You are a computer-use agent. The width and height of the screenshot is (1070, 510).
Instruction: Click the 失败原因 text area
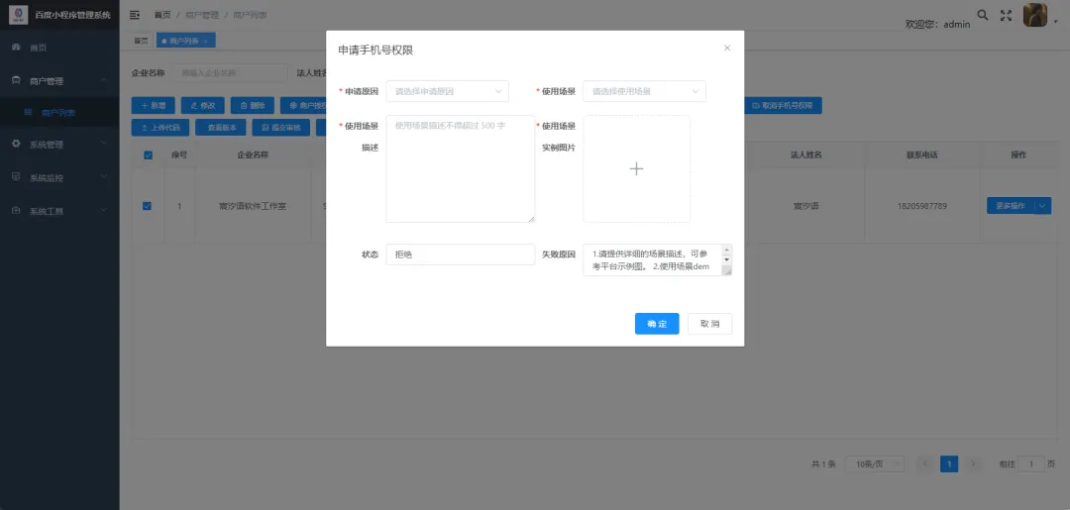click(657, 259)
